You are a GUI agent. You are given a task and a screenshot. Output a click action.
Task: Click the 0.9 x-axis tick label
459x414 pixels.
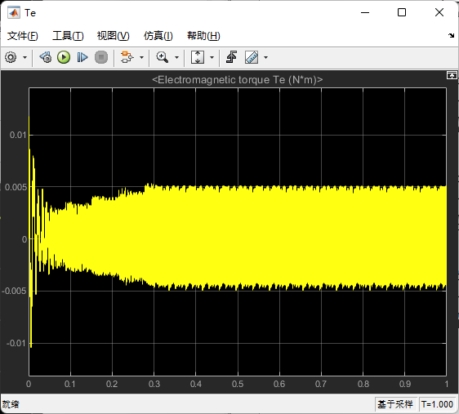point(405,384)
